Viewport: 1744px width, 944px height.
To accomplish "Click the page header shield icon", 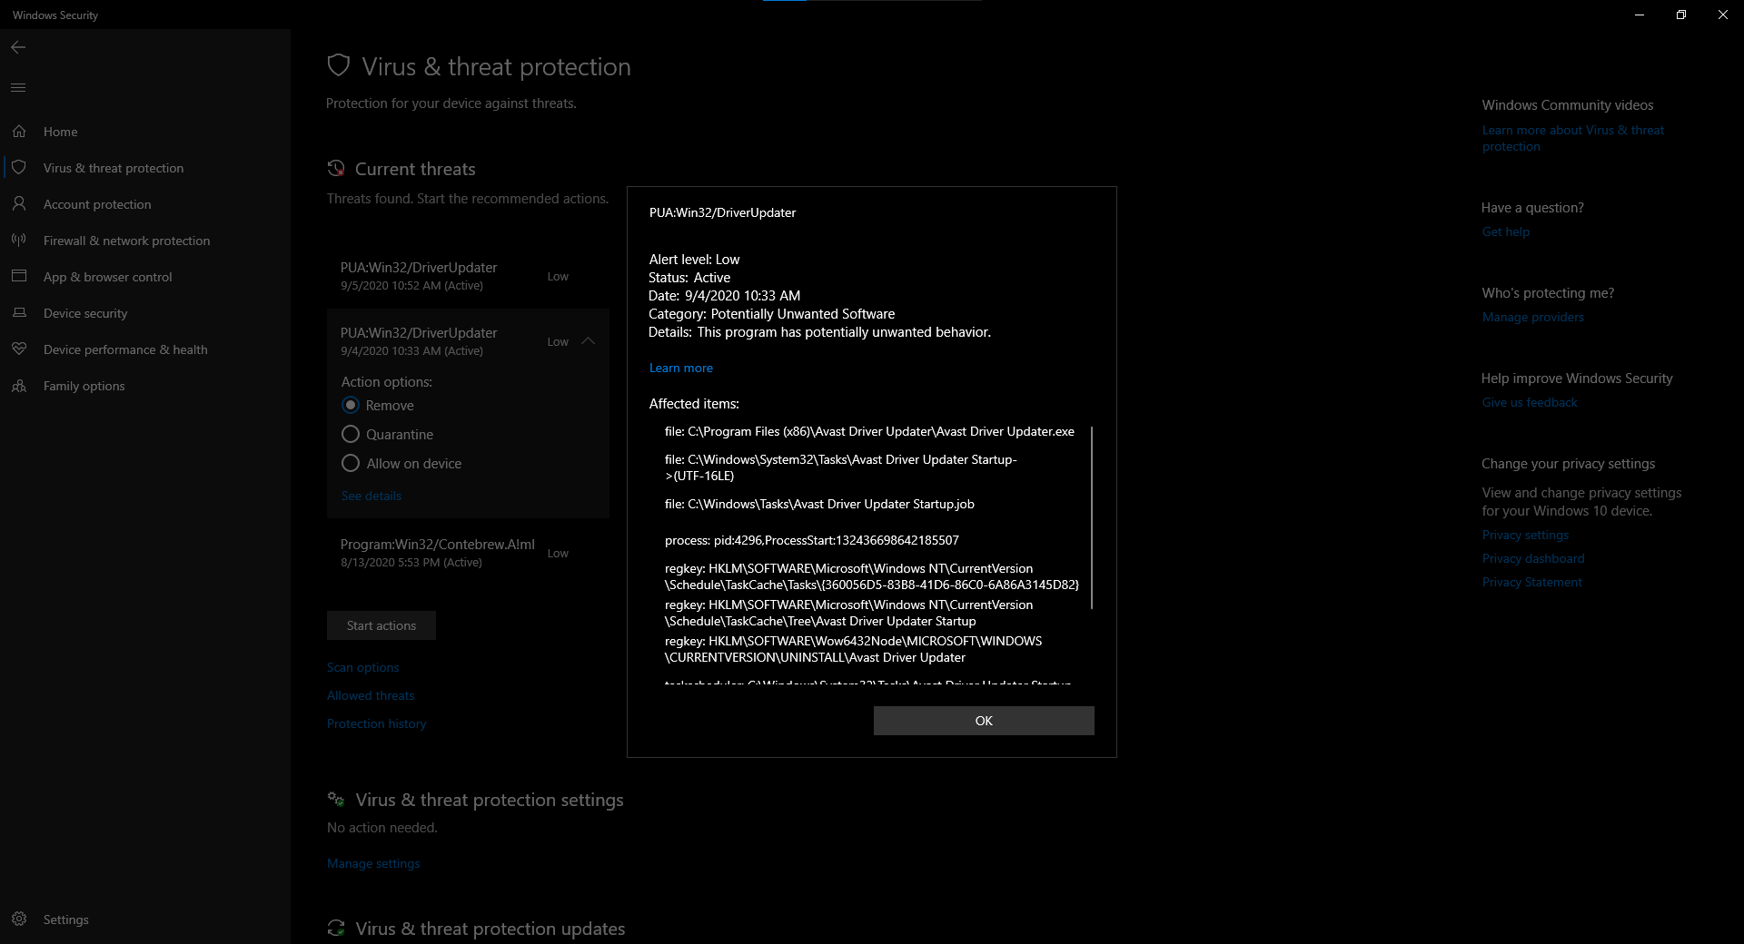I will click(x=339, y=65).
